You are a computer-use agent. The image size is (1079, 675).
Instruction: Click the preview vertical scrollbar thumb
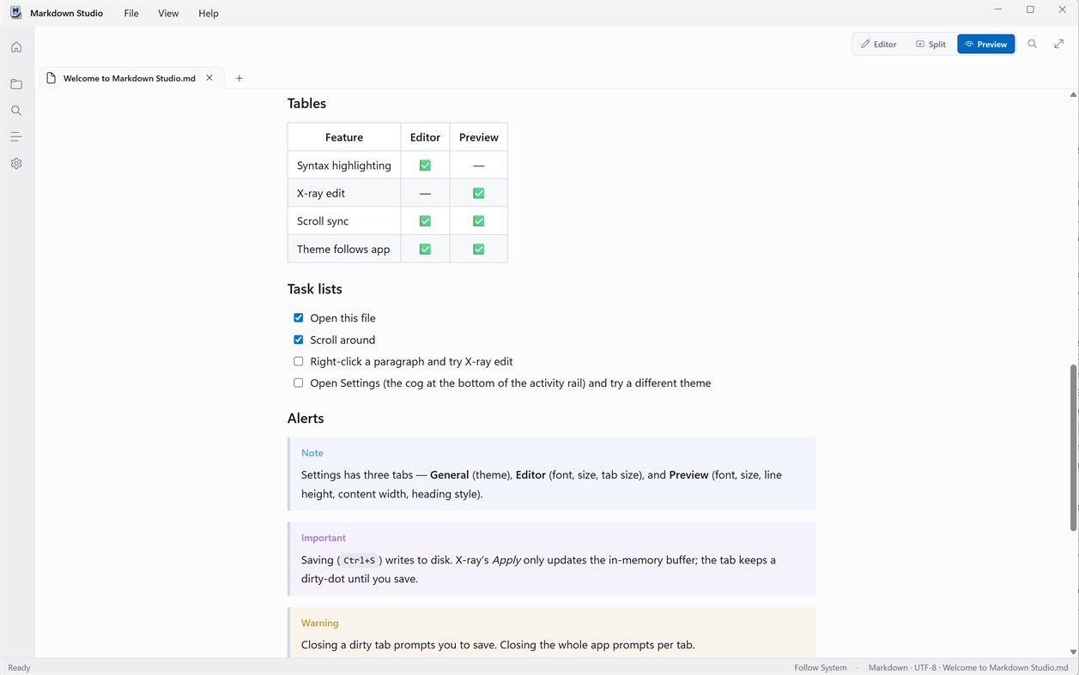tap(1073, 448)
